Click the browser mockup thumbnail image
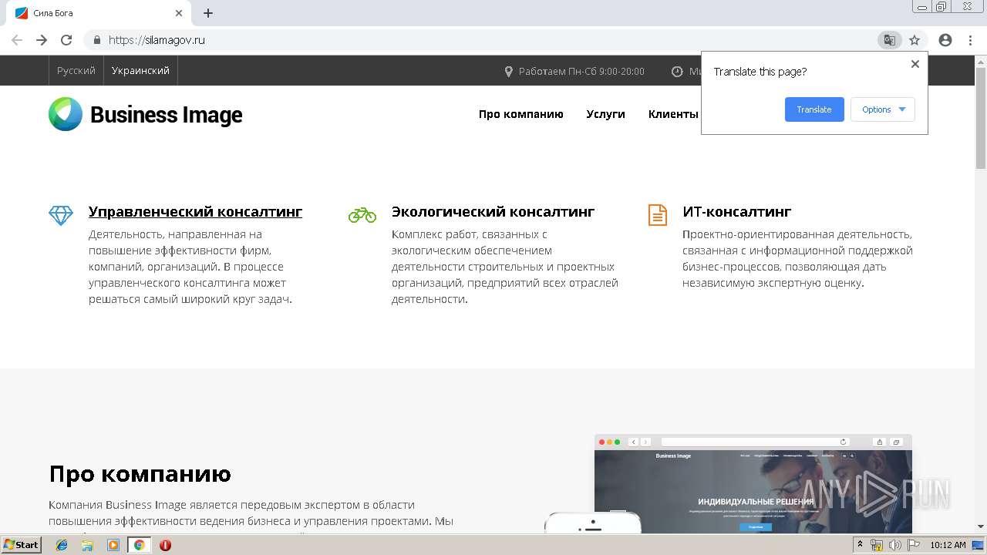This screenshot has width=987, height=555. [753, 484]
